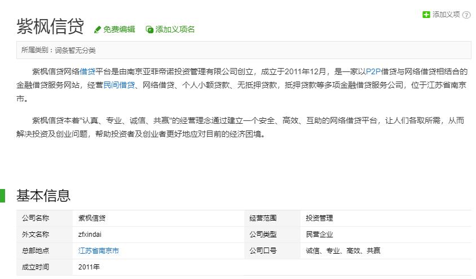Click the pencil icon beside 免费编辑
476x279 pixels.
click(97, 29)
